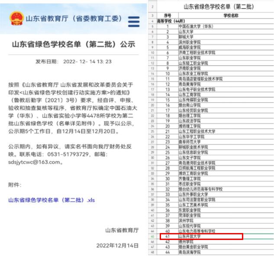274x256 pixels.
Task: Select cell 山东传媒职业学院
Action: point(226,100)
